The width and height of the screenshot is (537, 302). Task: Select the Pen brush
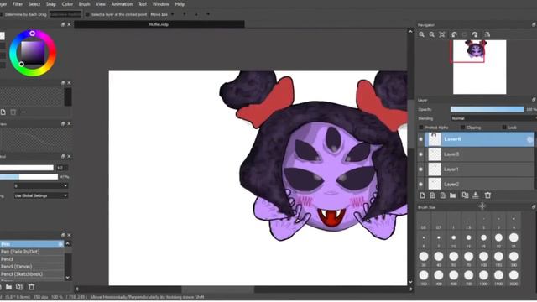(x=32, y=244)
